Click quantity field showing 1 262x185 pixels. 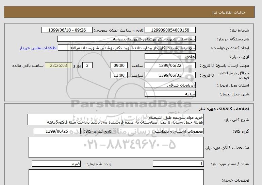point(178,164)
